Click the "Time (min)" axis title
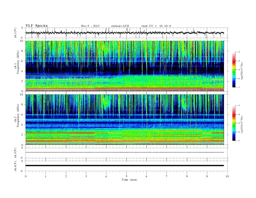256x198 pixels. (x=129, y=180)
